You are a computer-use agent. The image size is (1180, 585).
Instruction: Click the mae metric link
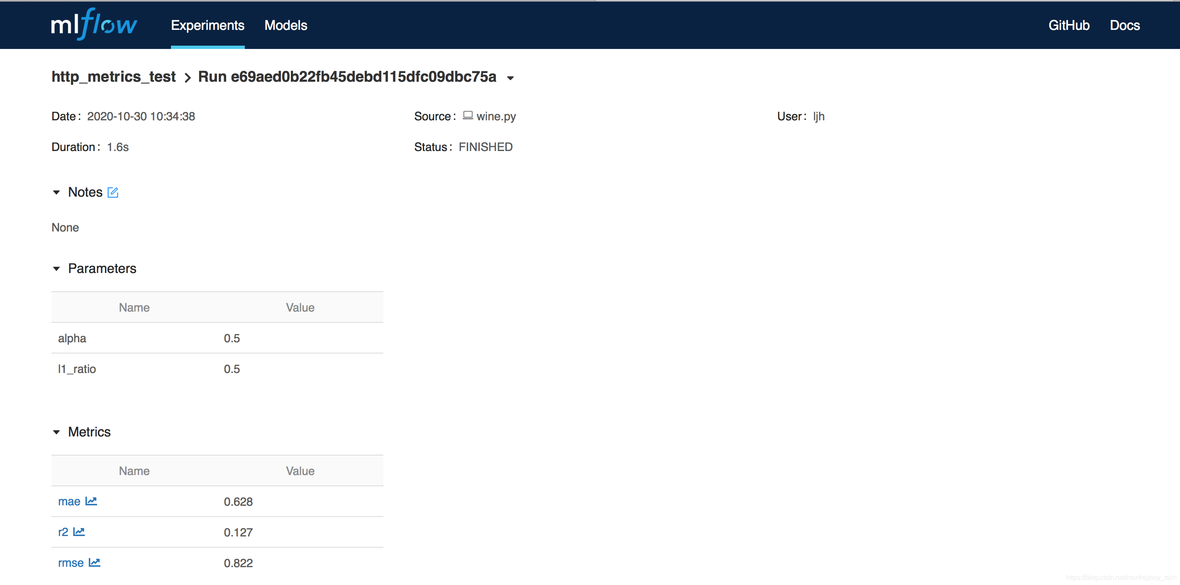(68, 501)
